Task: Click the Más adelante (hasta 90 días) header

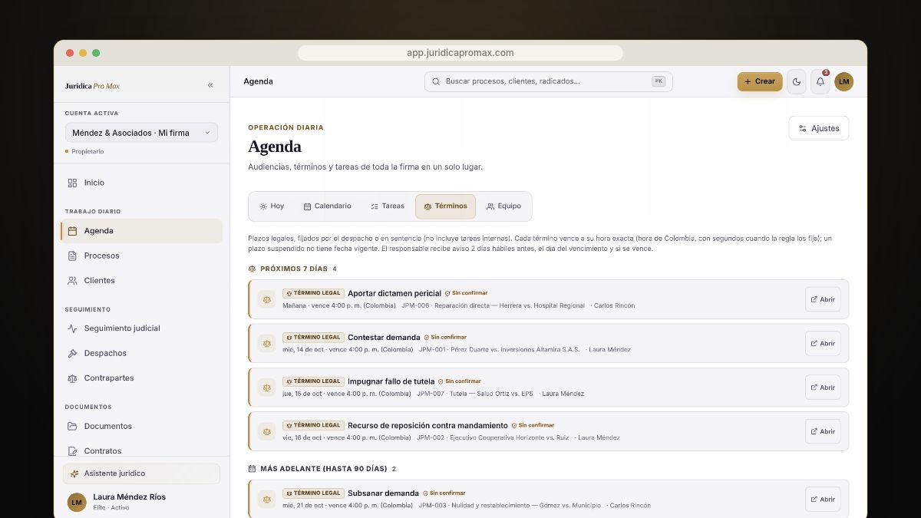Action: 322,469
